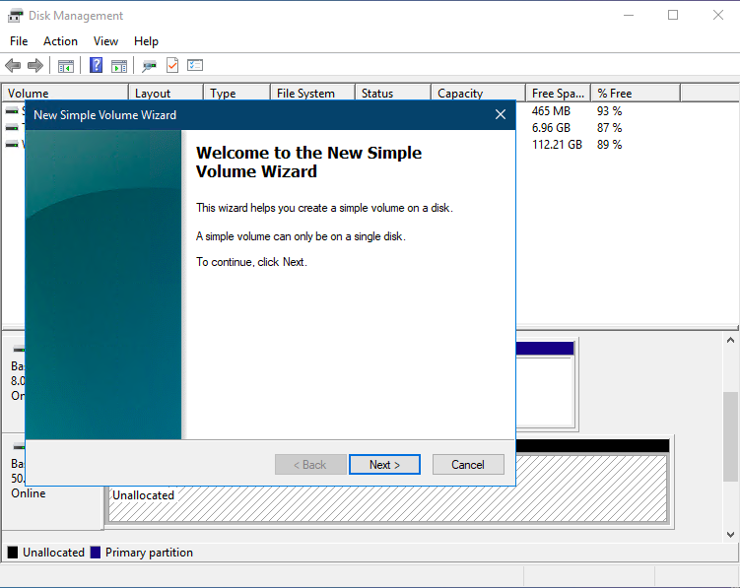Click the scroll-up arrow in disk pane
Image resolution: width=740 pixels, height=588 pixels.
[x=730, y=340]
